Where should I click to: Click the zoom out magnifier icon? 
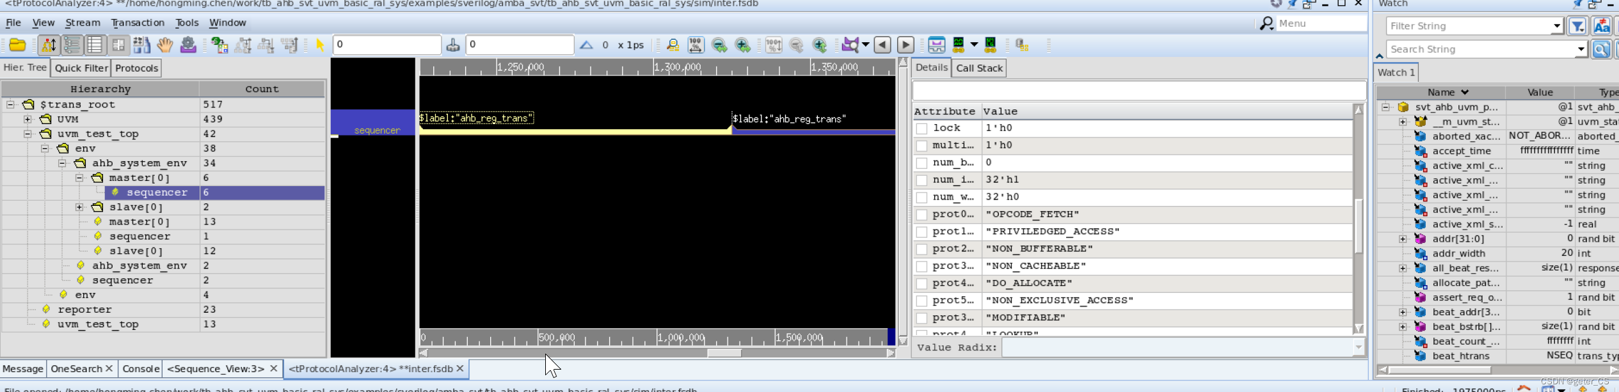click(x=719, y=45)
